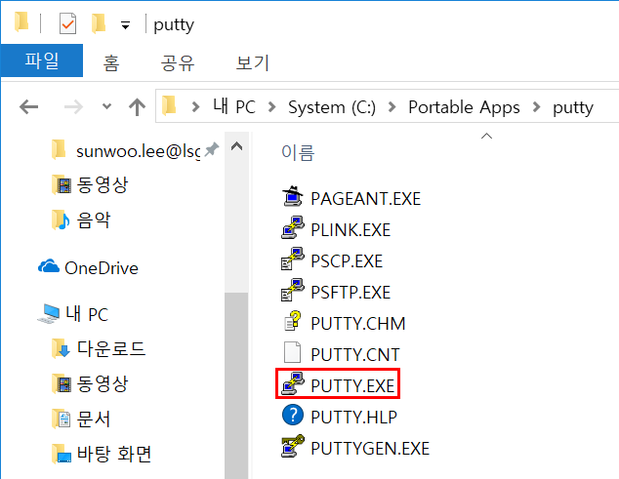The height and width of the screenshot is (479, 619).
Task: Click the OneDrive cloud icon
Action: pyautogui.click(x=49, y=266)
